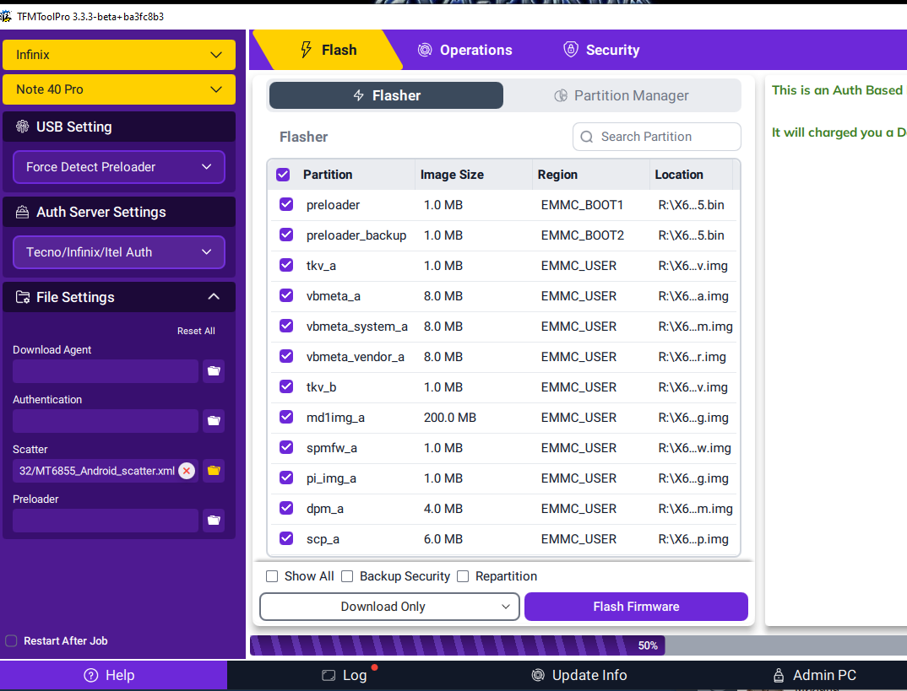Screen dimensions: 907x691
Task: Open the Download Only mode dropdown
Action: (389, 607)
